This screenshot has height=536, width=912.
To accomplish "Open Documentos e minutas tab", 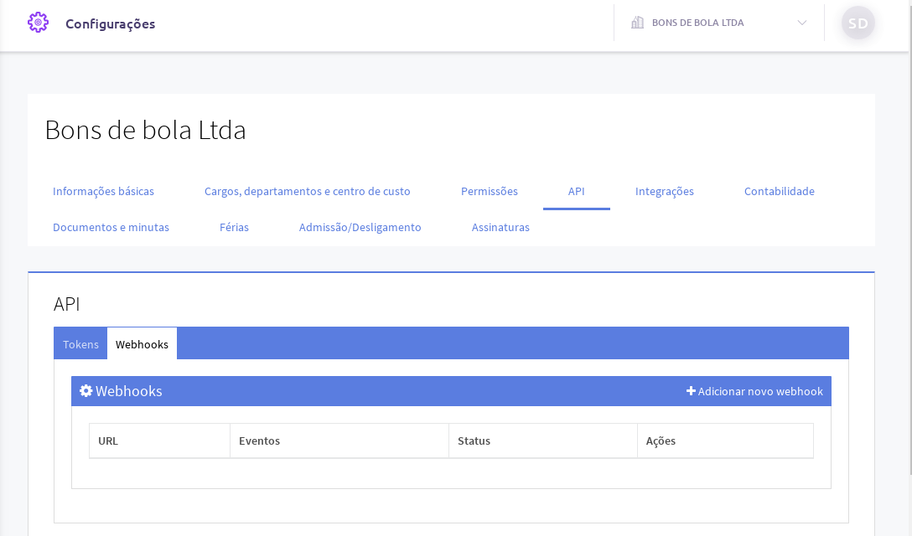I will pyautogui.click(x=111, y=227).
